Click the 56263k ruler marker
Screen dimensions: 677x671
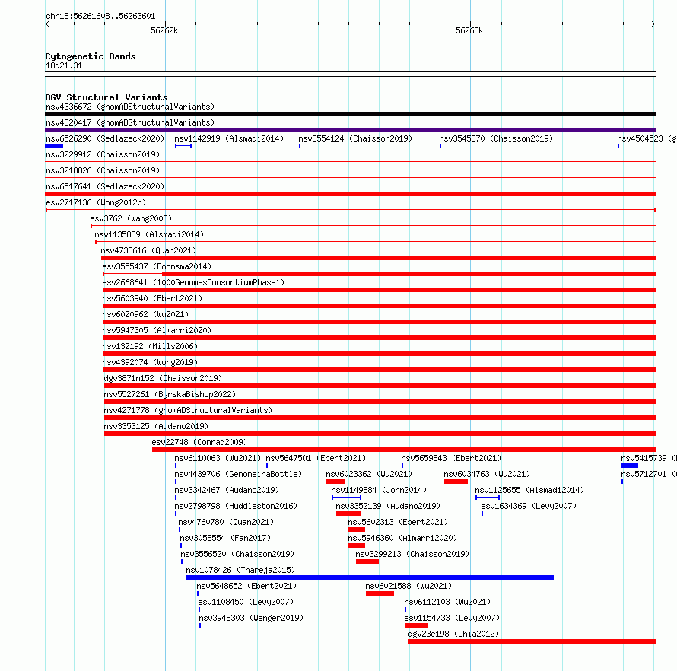tap(469, 30)
